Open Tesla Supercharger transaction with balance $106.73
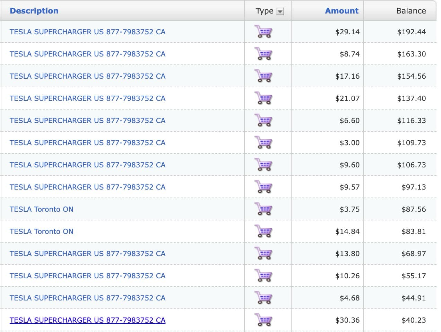This screenshot has height=332, width=441. [x=87, y=165]
